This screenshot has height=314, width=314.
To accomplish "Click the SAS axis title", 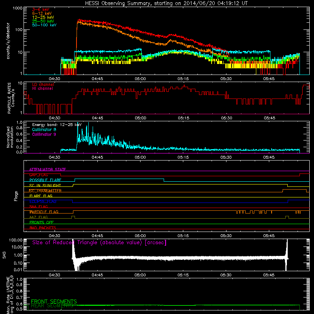I will 4,255.
